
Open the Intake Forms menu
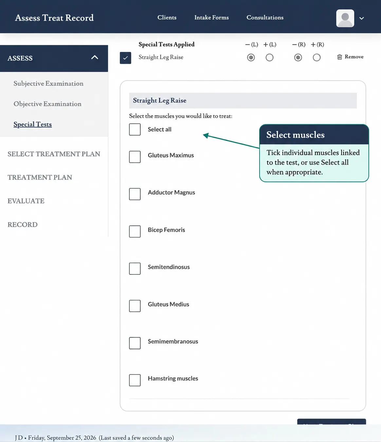[x=211, y=17]
